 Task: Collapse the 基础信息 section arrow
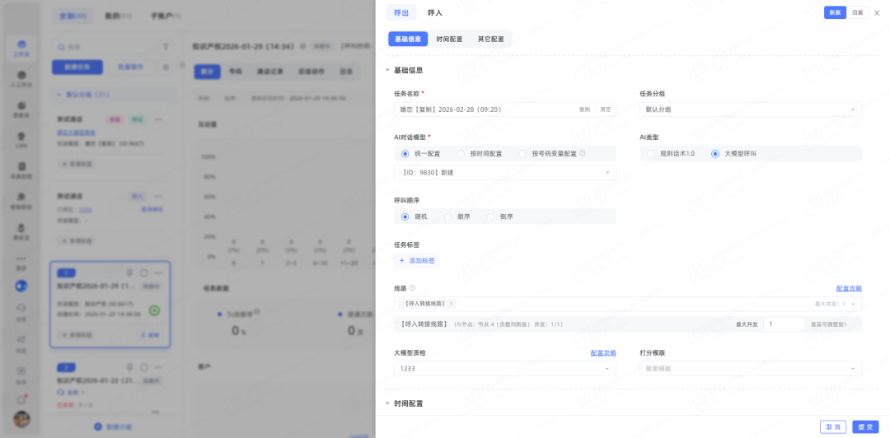[387, 71]
